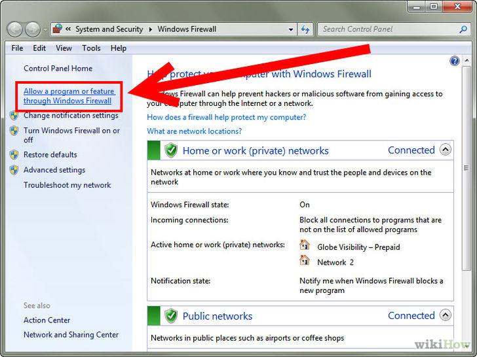477x357 pixels.
Task: Open the Edit menu
Action: point(39,48)
